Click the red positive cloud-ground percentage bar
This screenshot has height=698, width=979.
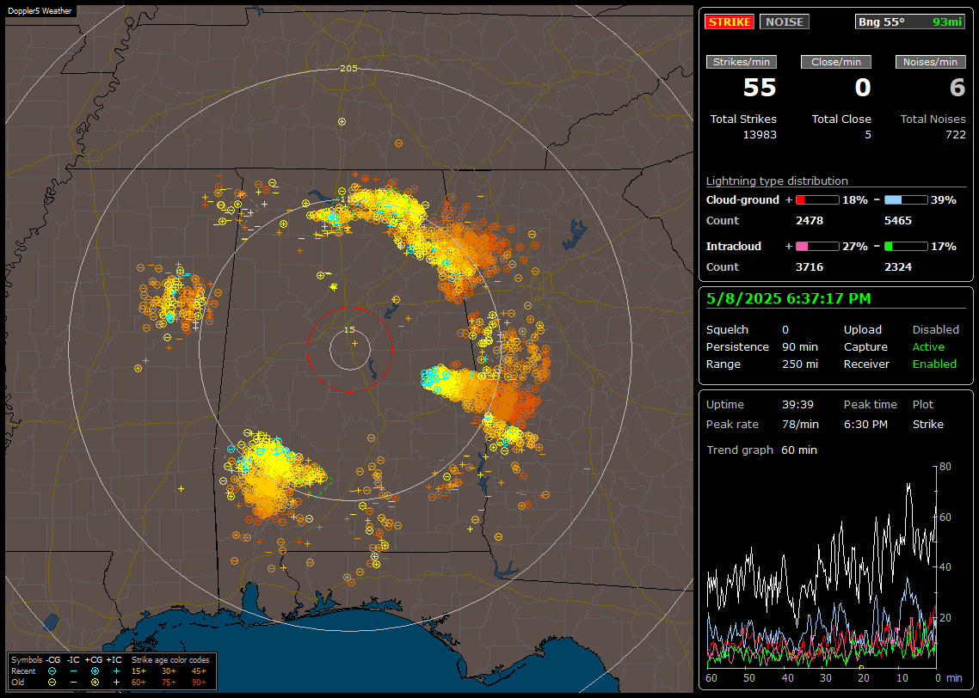tap(817, 200)
